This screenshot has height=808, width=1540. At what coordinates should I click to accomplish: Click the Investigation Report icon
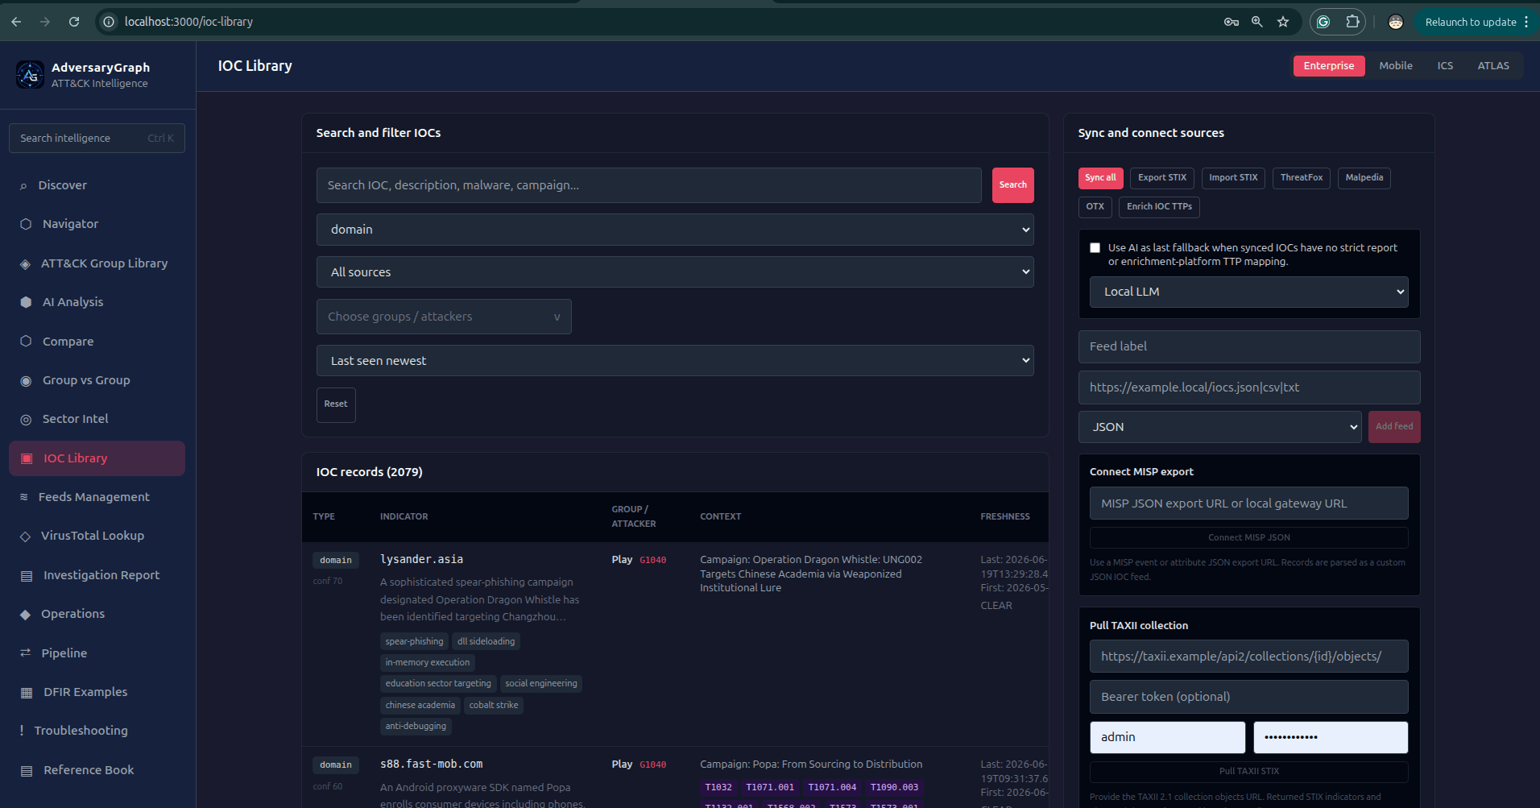[x=27, y=576]
